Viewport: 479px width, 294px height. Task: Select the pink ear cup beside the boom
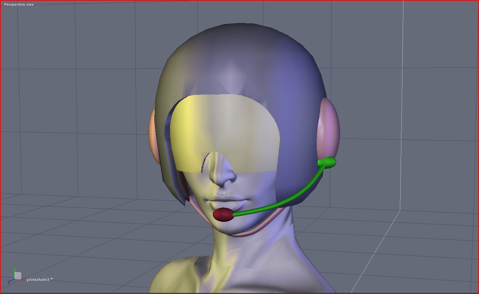pyautogui.click(x=329, y=128)
